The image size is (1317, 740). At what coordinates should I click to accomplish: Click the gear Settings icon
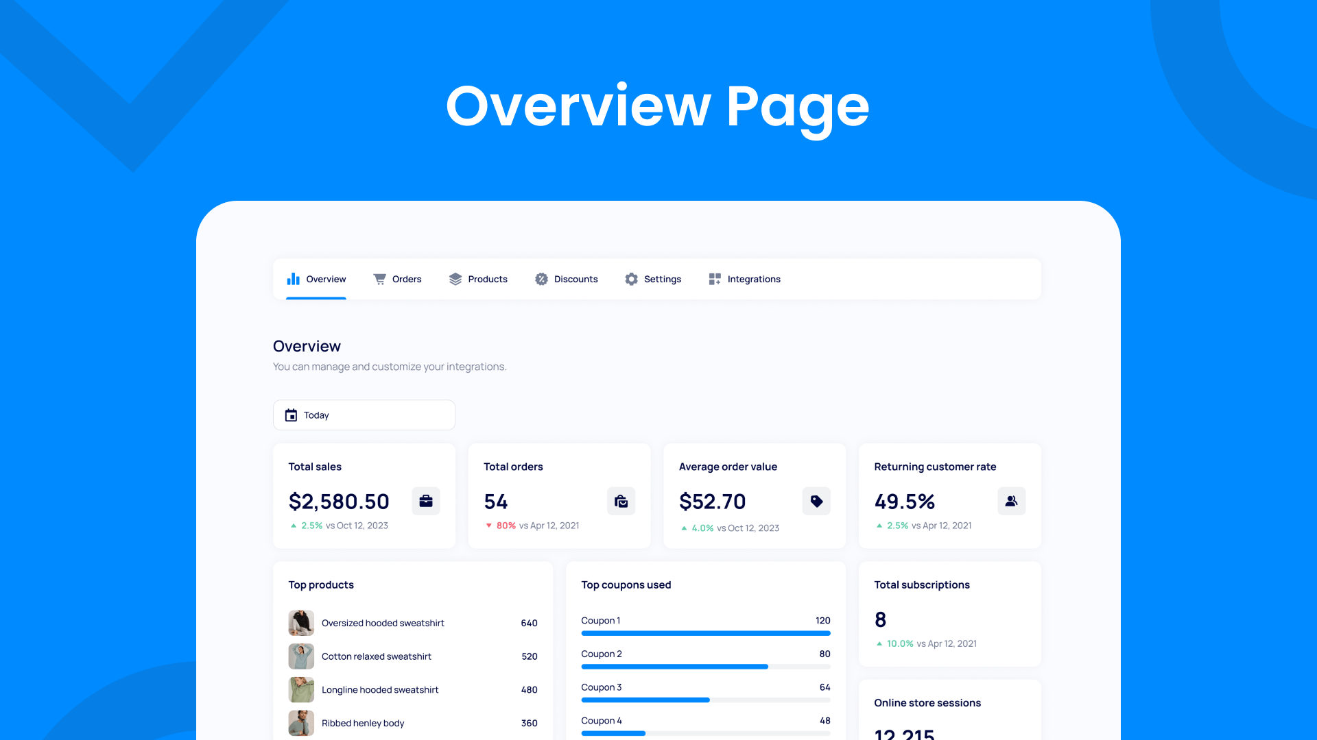(631, 279)
